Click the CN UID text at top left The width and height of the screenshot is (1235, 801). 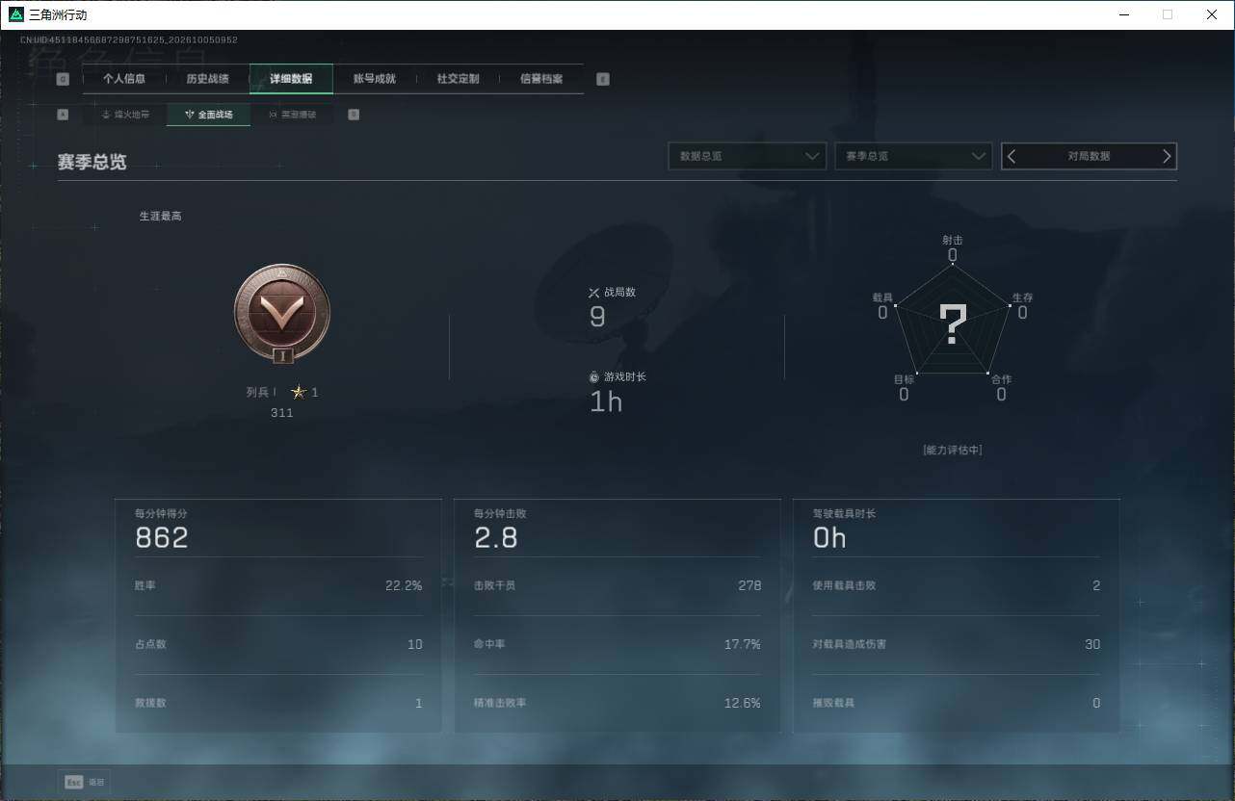129,40
